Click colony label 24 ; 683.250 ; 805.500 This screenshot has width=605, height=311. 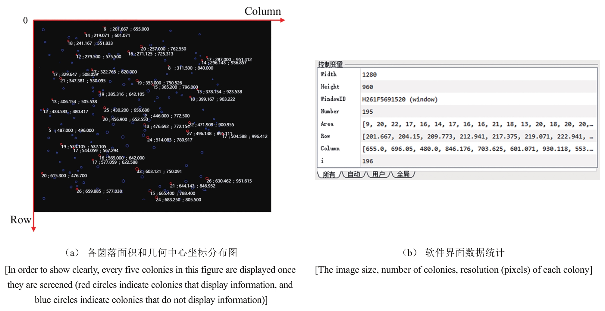(178, 200)
